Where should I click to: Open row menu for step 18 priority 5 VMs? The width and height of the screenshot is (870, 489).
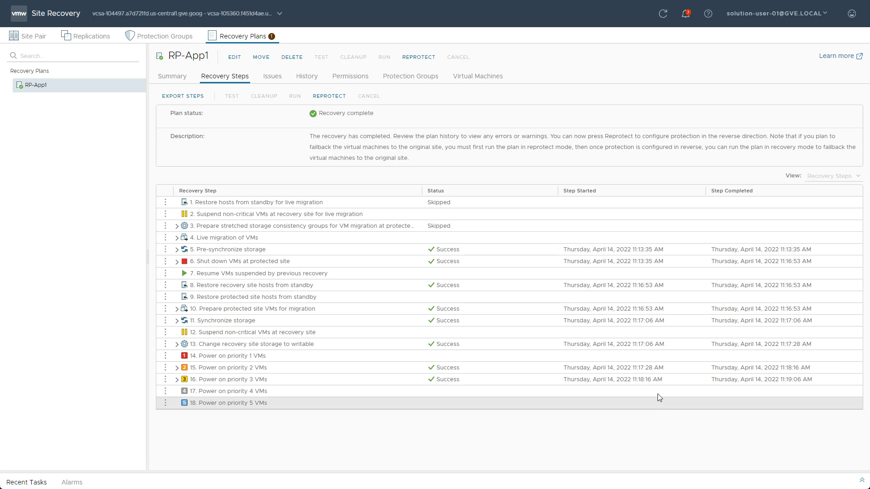[165, 403]
